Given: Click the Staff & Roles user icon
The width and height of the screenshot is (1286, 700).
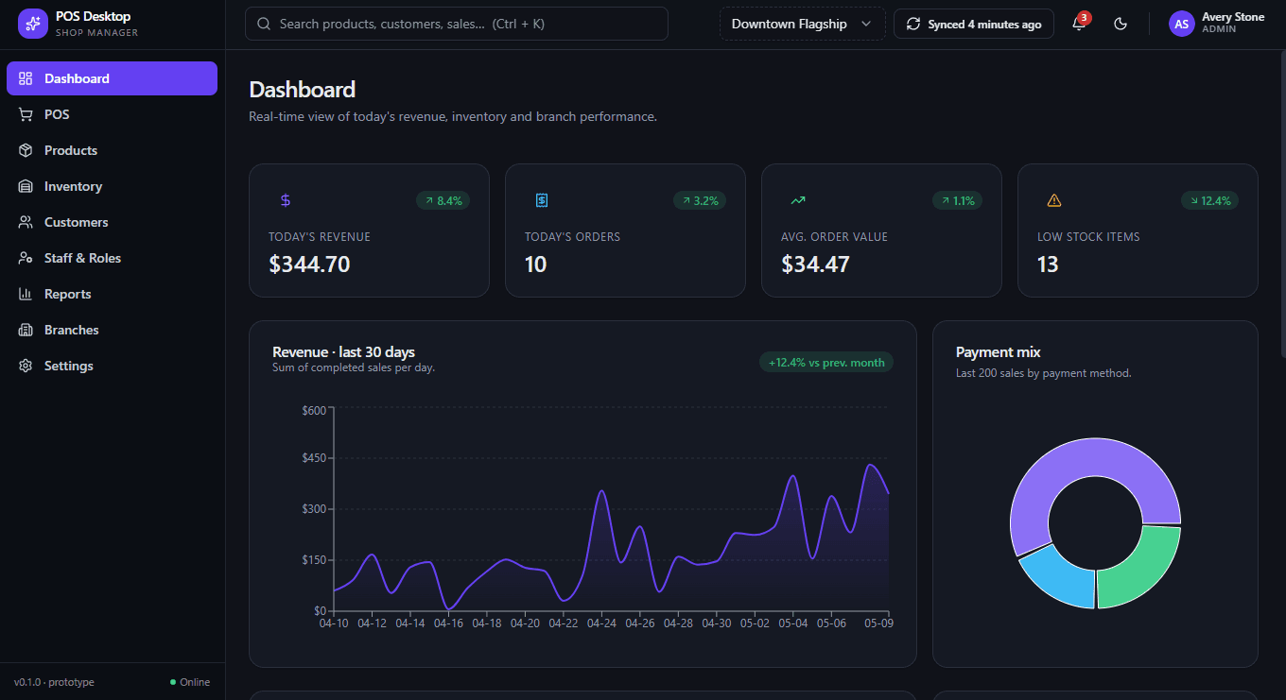Looking at the screenshot, I should 26,258.
